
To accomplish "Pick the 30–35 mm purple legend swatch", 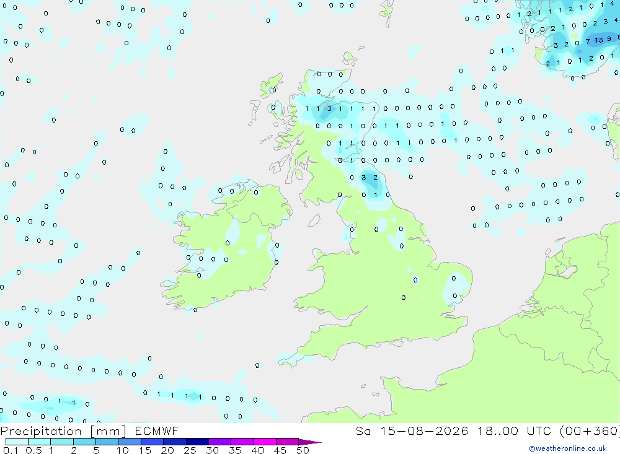I will click(220, 442).
